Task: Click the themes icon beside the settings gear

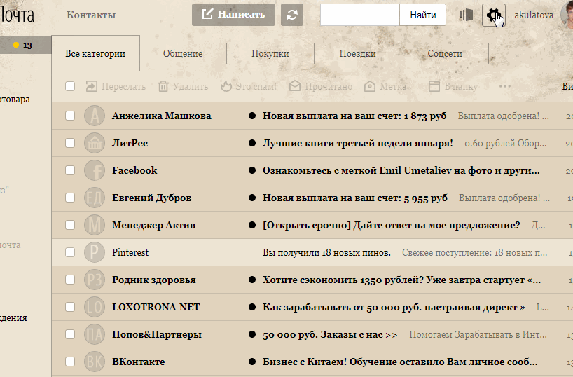Action: [x=467, y=15]
